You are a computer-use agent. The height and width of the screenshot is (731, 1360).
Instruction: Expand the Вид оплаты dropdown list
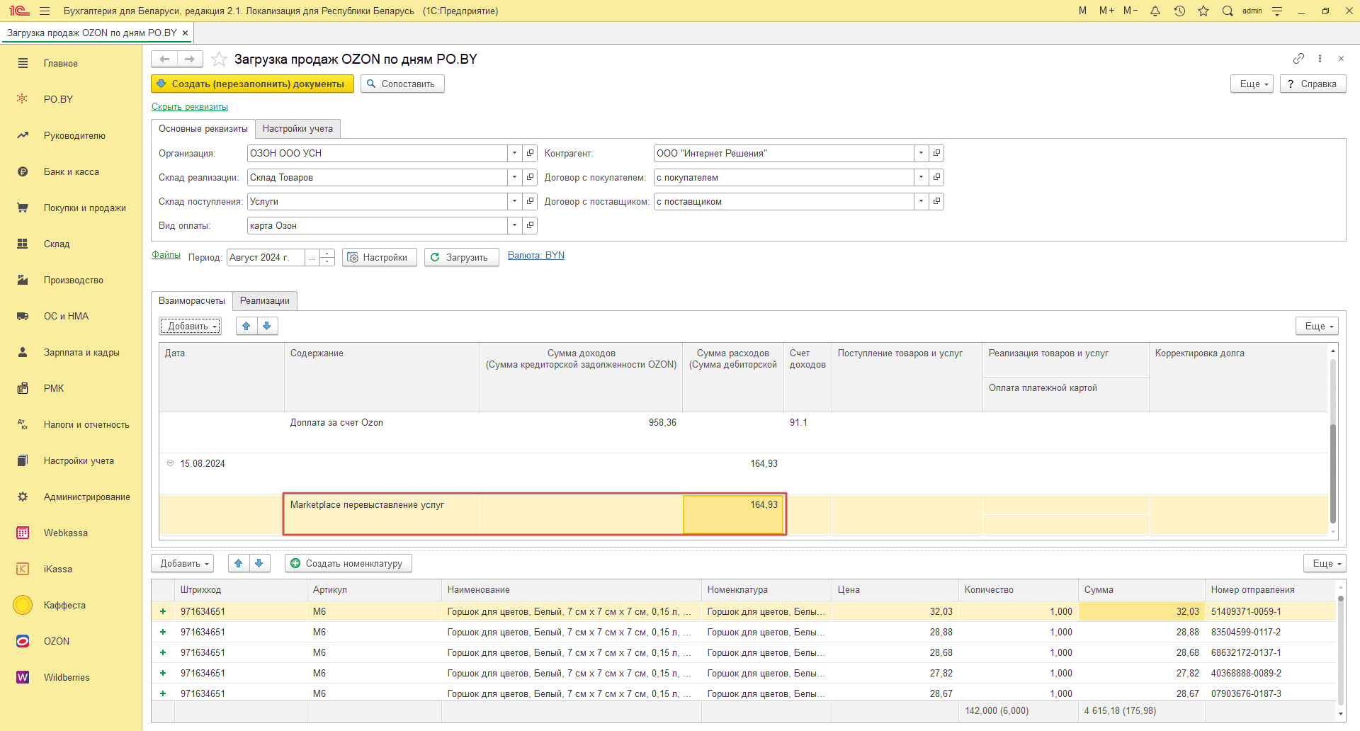(515, 225)
